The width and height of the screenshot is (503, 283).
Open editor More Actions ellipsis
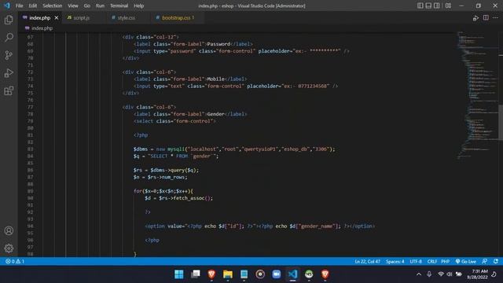tap(496, 18)
